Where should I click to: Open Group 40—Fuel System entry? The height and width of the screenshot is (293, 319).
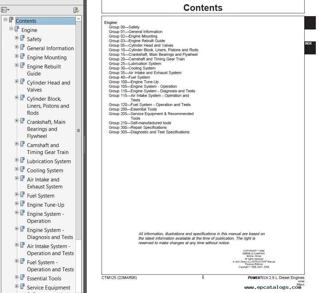[129, 77]
